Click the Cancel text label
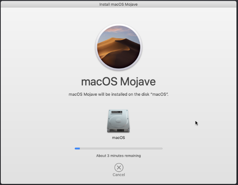The height and width of the screenshot is (185, 238). (x=119, y=175)
